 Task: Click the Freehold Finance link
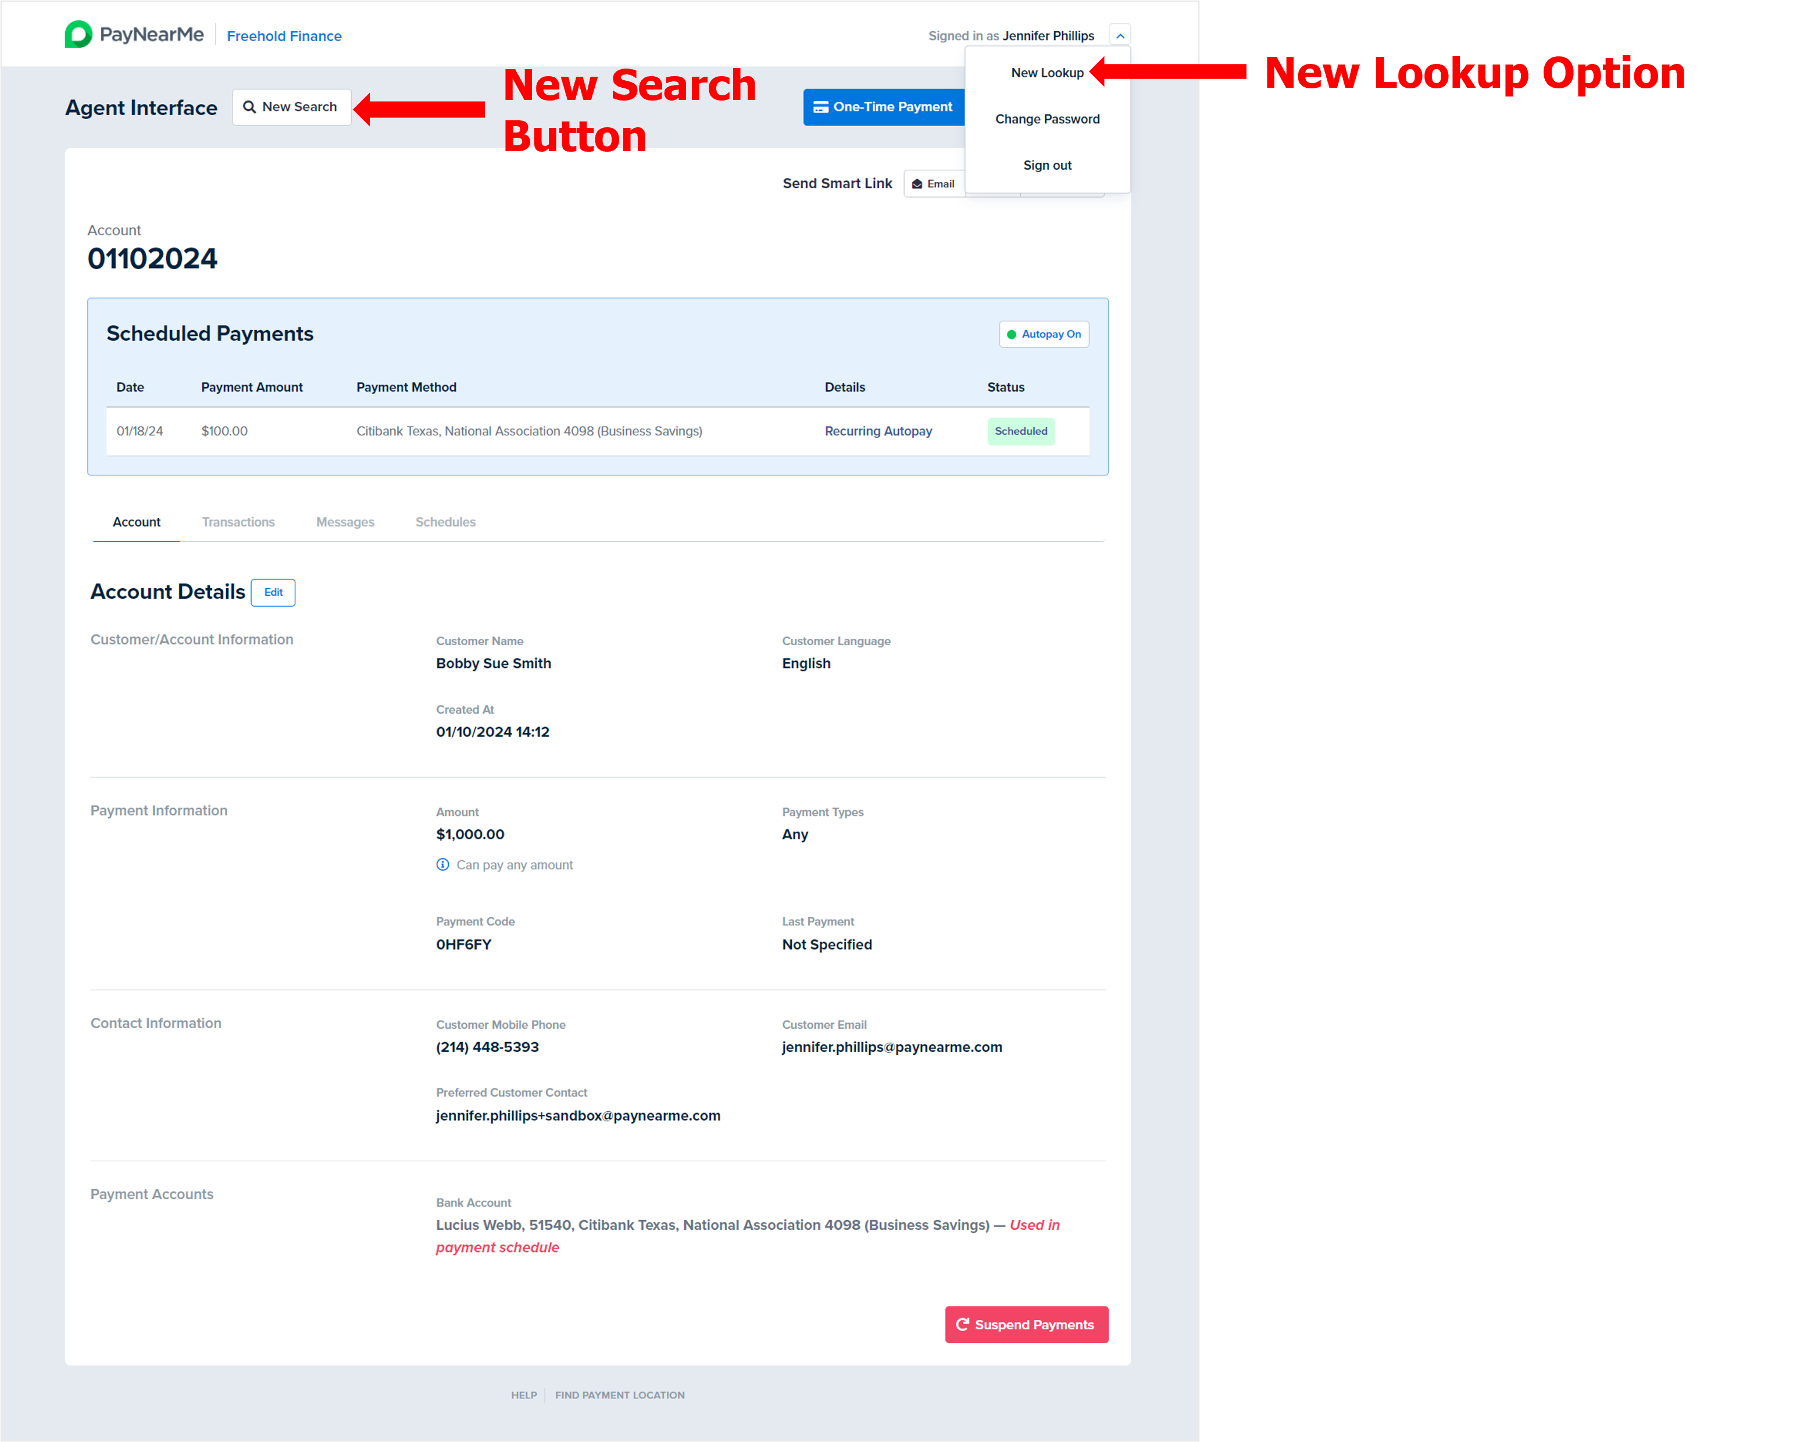click(284, 36)
